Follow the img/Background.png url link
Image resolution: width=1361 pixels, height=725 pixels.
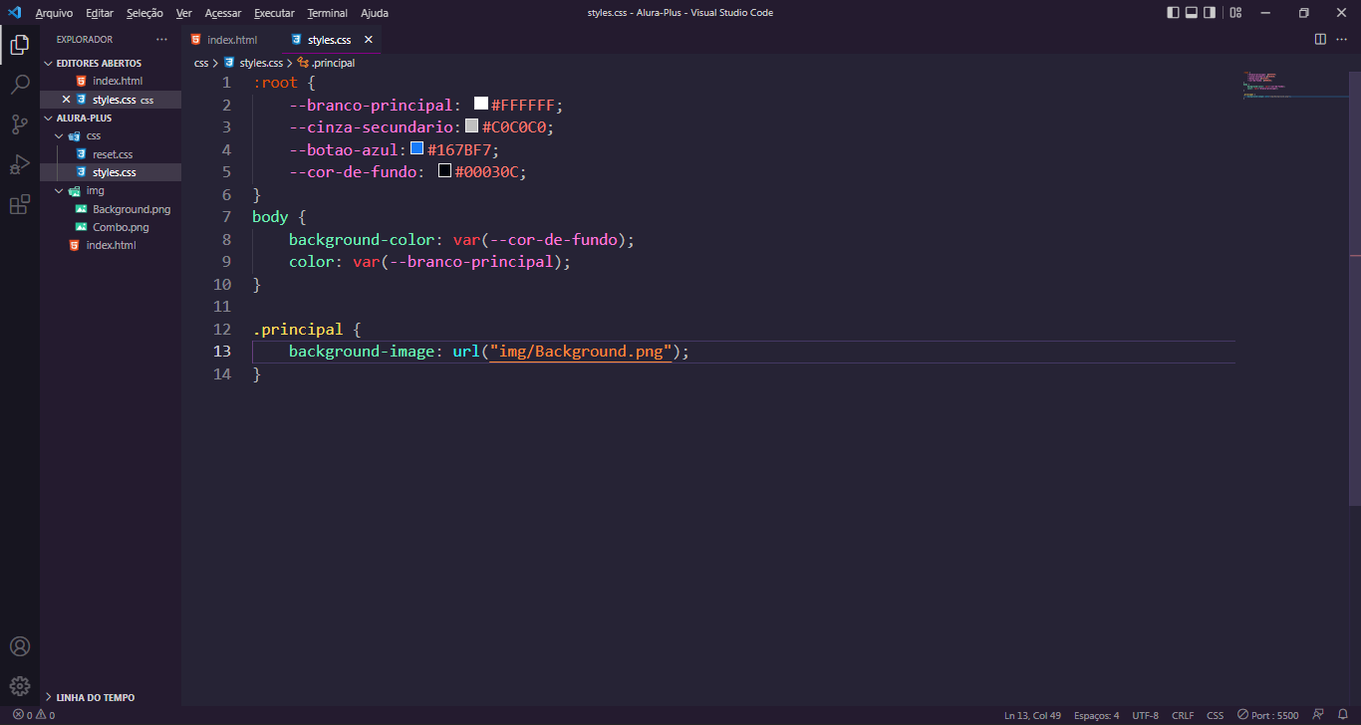pos(581,352)
